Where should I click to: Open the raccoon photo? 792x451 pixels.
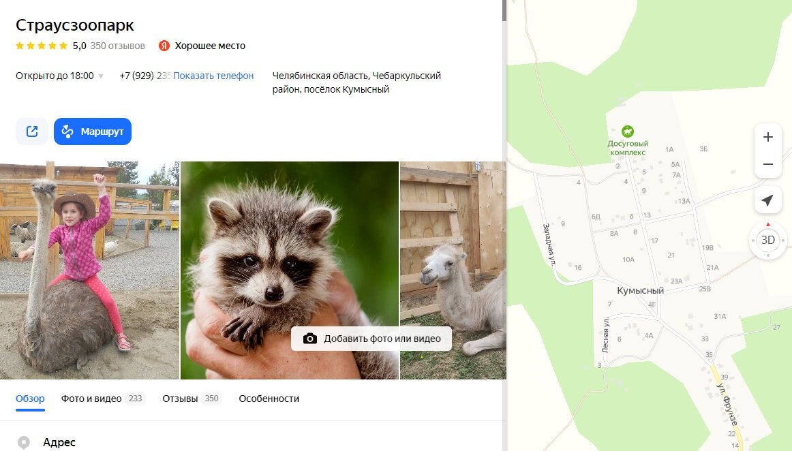coord(290,270)
